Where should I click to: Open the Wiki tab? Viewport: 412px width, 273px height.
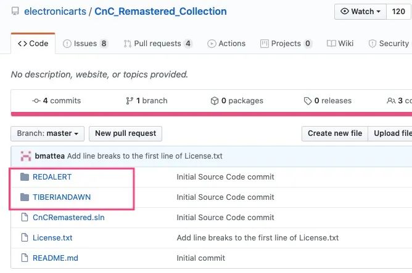click(x=340, y=44)
